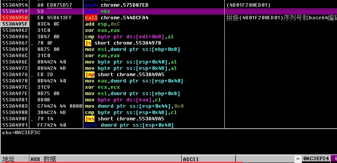337x163 pixels.
Task: Select 'cmp byte ptr ss:[esp+0x4B],cl' line
Action: 131,112
